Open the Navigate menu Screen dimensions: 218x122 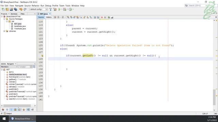(x=19, y=6)
